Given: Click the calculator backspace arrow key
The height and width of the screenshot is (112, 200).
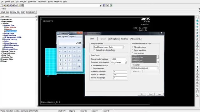Looking at the screenshot, I should tap(60, 52).
